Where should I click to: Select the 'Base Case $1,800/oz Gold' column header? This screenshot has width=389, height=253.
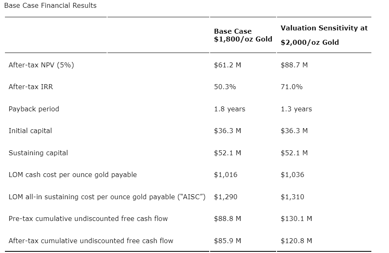point(243,35)
